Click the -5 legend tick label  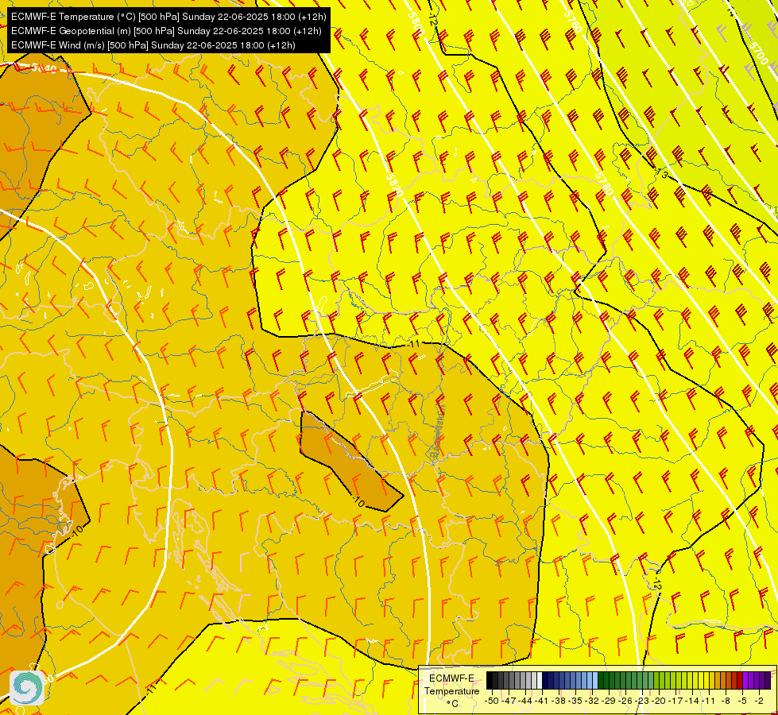[742, 701]
